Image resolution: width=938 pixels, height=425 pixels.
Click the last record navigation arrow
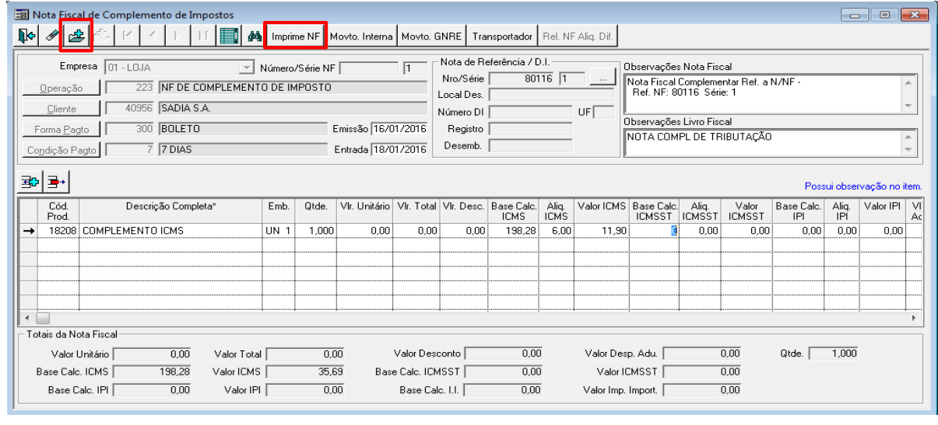tap(204, 36)
